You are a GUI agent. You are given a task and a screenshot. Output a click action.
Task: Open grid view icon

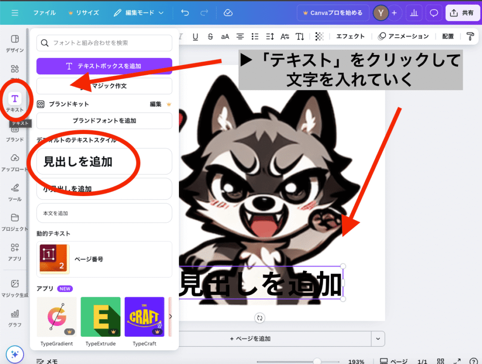click(x=441, y=361)
